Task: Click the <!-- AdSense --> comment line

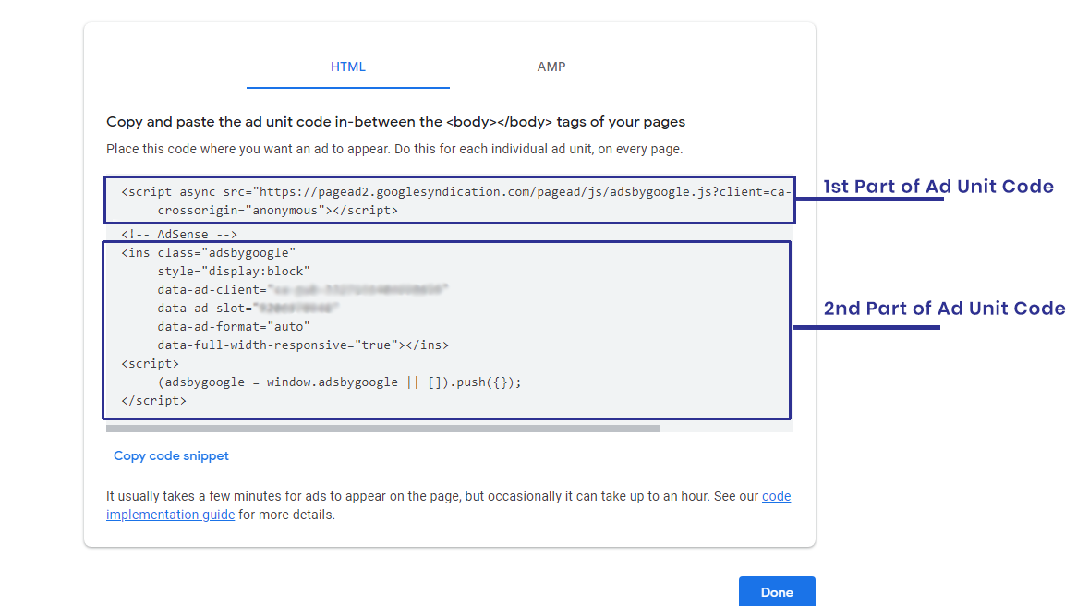Action: point(178,234)
